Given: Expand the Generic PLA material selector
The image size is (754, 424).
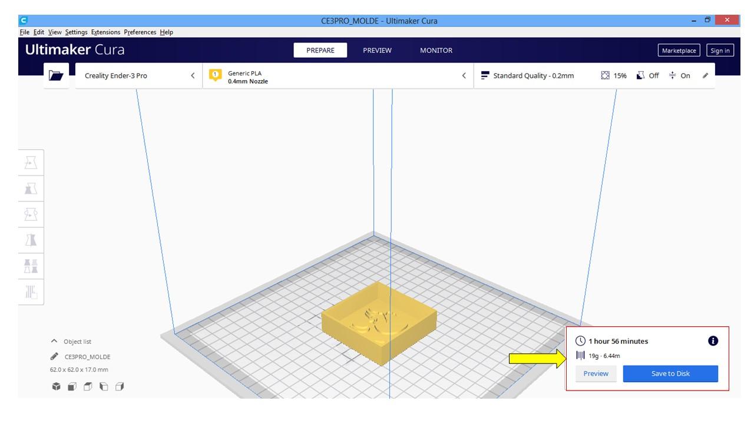Looking at the screenshot, I should coord(338,75).
